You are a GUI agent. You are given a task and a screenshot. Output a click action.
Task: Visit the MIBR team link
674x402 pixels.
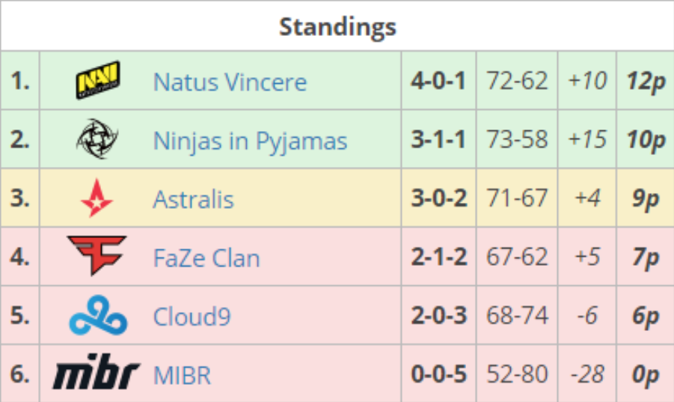pyautogui.click(x=182, y=375)
